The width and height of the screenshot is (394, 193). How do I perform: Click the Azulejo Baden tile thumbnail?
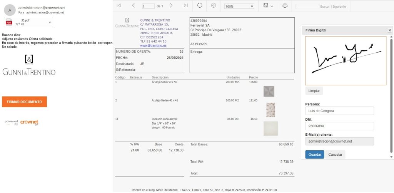coord(270,110)
